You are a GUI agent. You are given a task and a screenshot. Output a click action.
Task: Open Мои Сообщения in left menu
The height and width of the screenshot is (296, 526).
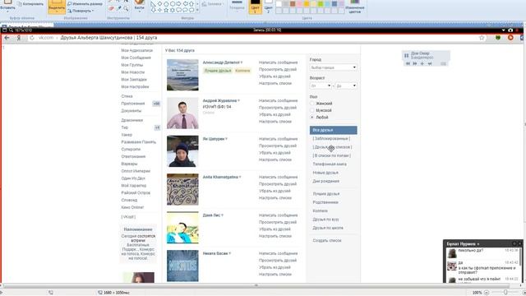tap(136, 58)
